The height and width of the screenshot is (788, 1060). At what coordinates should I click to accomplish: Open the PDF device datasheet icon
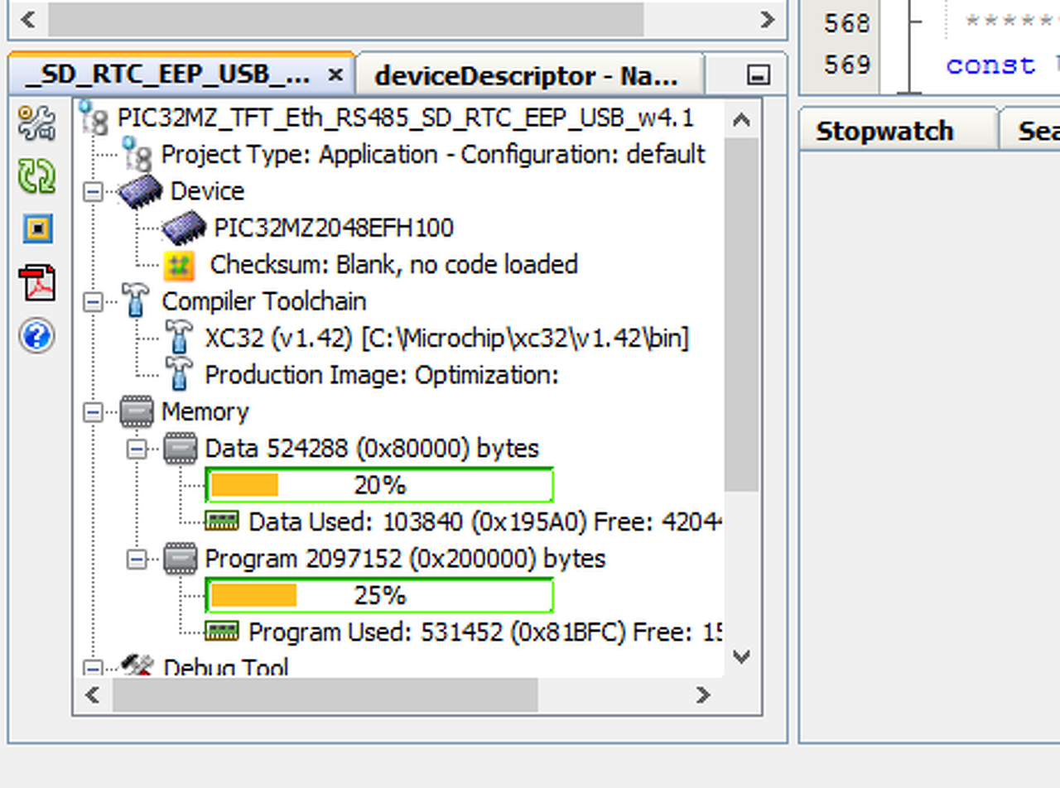tap(37, 283)
